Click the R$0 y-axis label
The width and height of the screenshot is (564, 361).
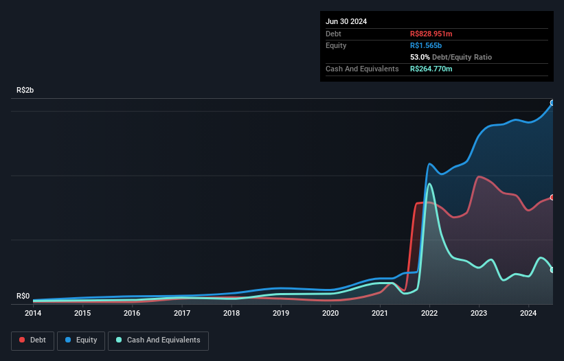tap(23, 296)
